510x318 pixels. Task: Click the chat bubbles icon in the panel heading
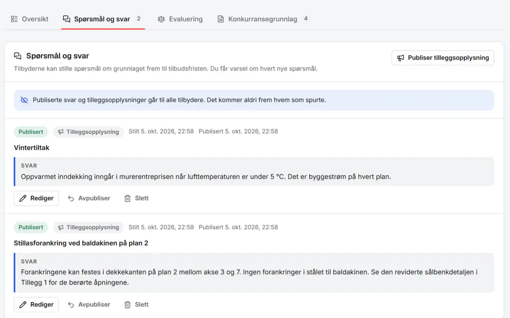point(18,56)
